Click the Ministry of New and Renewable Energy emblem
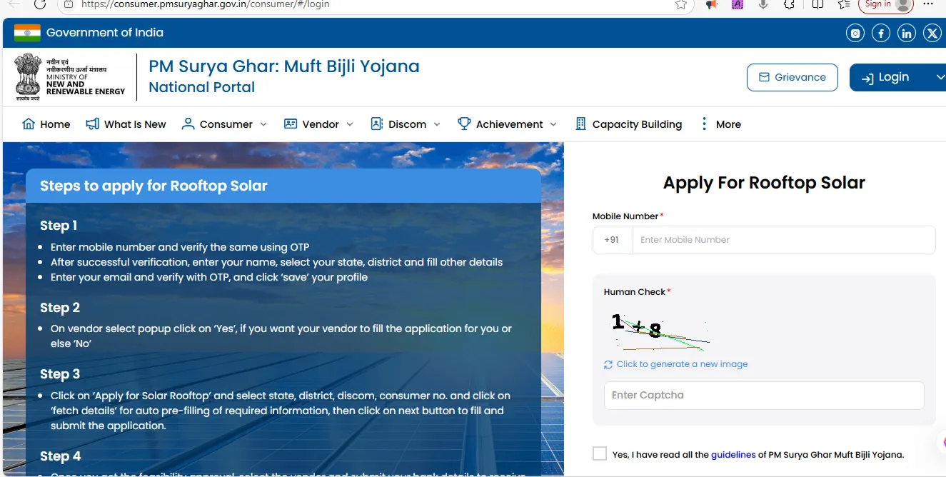The width and height of the screenshot is (946, 477). click(x=29, y=76)
